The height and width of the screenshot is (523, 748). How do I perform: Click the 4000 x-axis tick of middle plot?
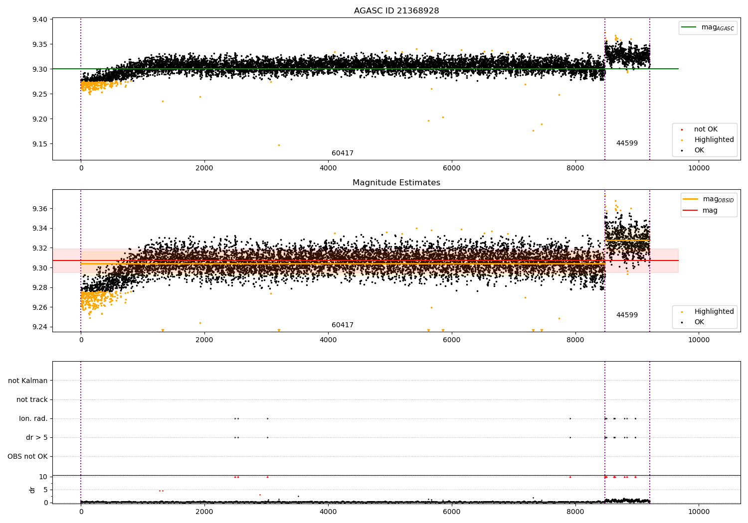[x=328, y=340]
